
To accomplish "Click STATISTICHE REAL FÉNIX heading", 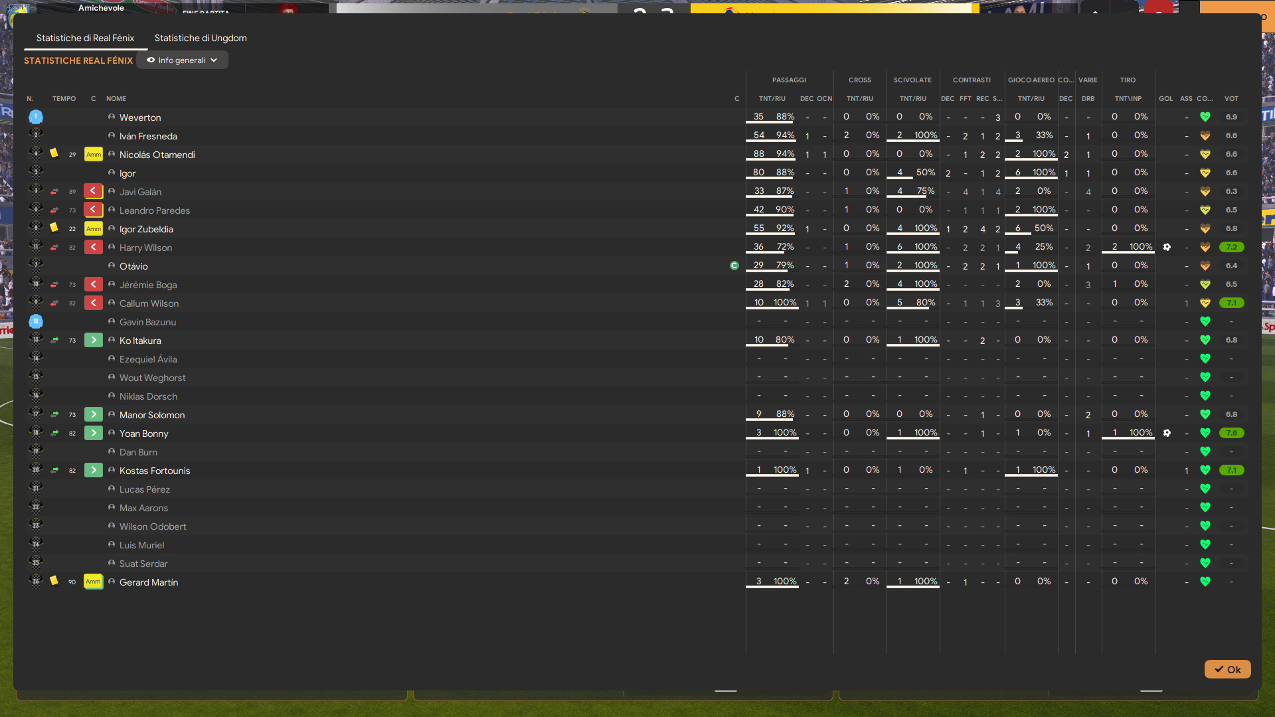I will [x=78, y=60].
